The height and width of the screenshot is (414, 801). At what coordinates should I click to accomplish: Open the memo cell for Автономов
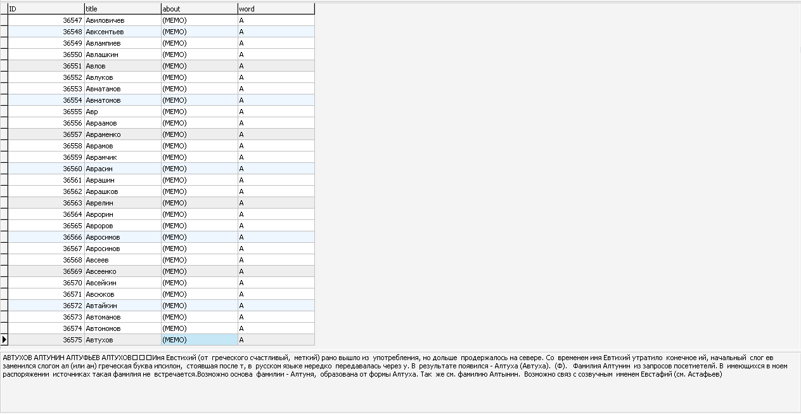[199, 328]
